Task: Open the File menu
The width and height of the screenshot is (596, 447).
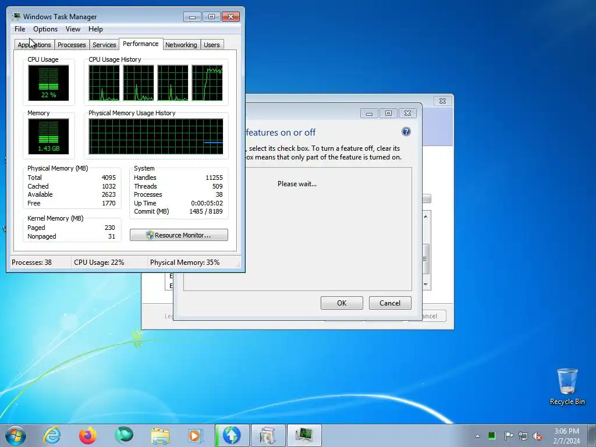Action: coord(20,29)
